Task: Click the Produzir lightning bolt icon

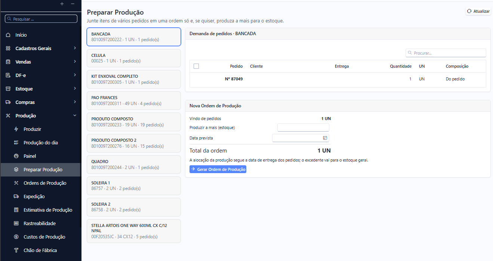Action: [x=16, y=129]
